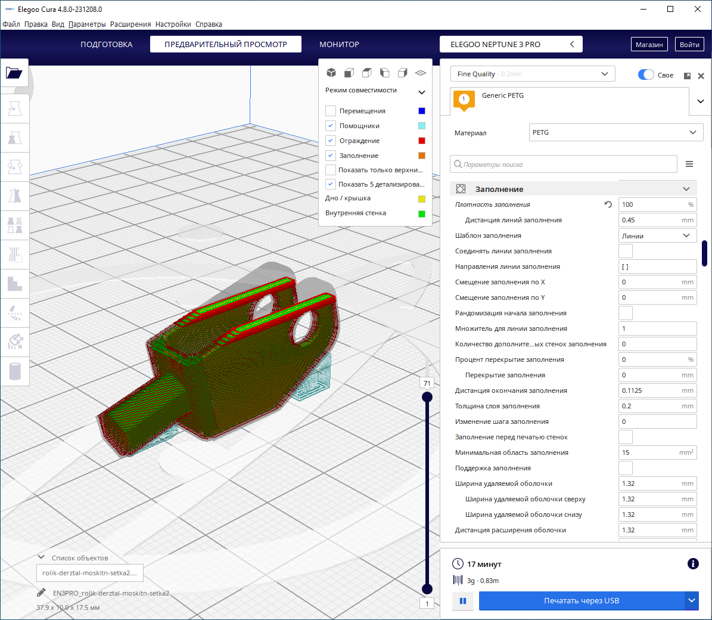Toggle the Свое custom settings switch
Screen dimensions: 712x620
point(646,75)
